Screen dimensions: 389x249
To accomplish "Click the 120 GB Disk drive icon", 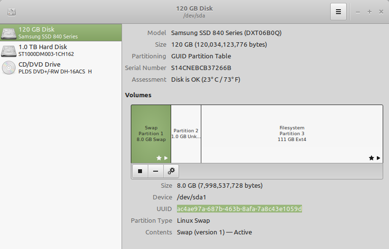I will pos(9,33).
